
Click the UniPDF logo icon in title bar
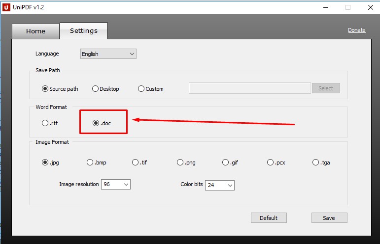click(x=6, y=7)
